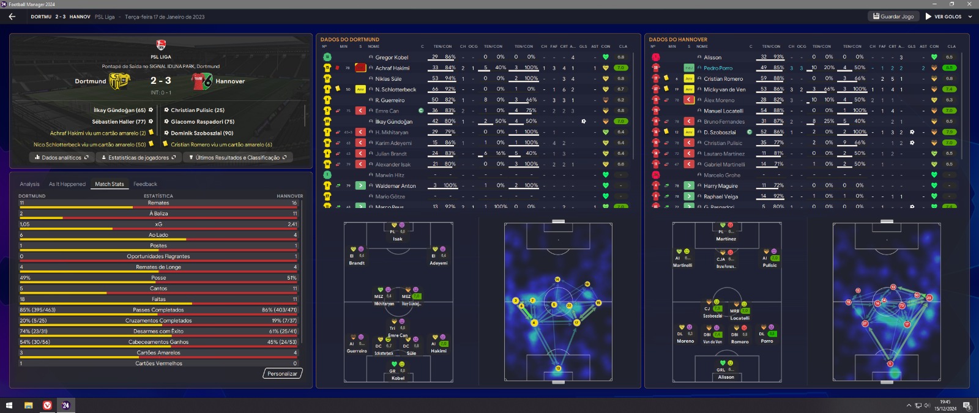Click Cristian Romero's yellow 'Amr' card icon
The height and width of the screenshot is (413, 979).
point(689,78)
